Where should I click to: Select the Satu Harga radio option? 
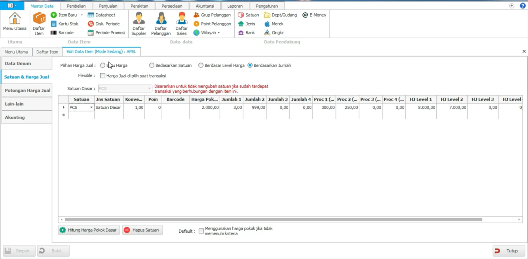pos(103,65)
